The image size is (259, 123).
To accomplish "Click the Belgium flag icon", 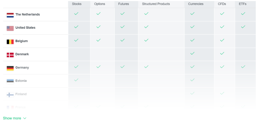I will pyautogui.click(x=10, y=42).
